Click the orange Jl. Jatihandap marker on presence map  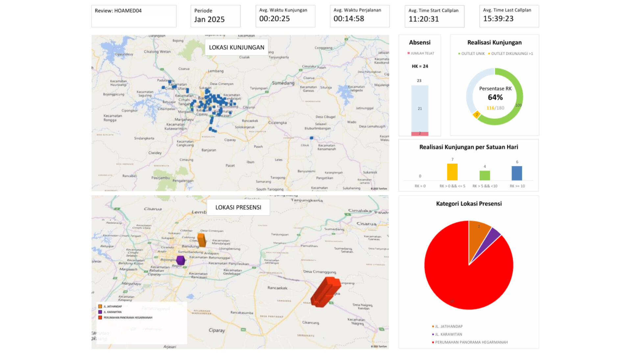202,240
